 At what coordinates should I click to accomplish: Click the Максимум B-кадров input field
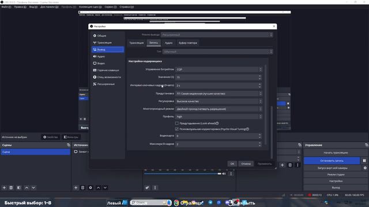(219, 144)
